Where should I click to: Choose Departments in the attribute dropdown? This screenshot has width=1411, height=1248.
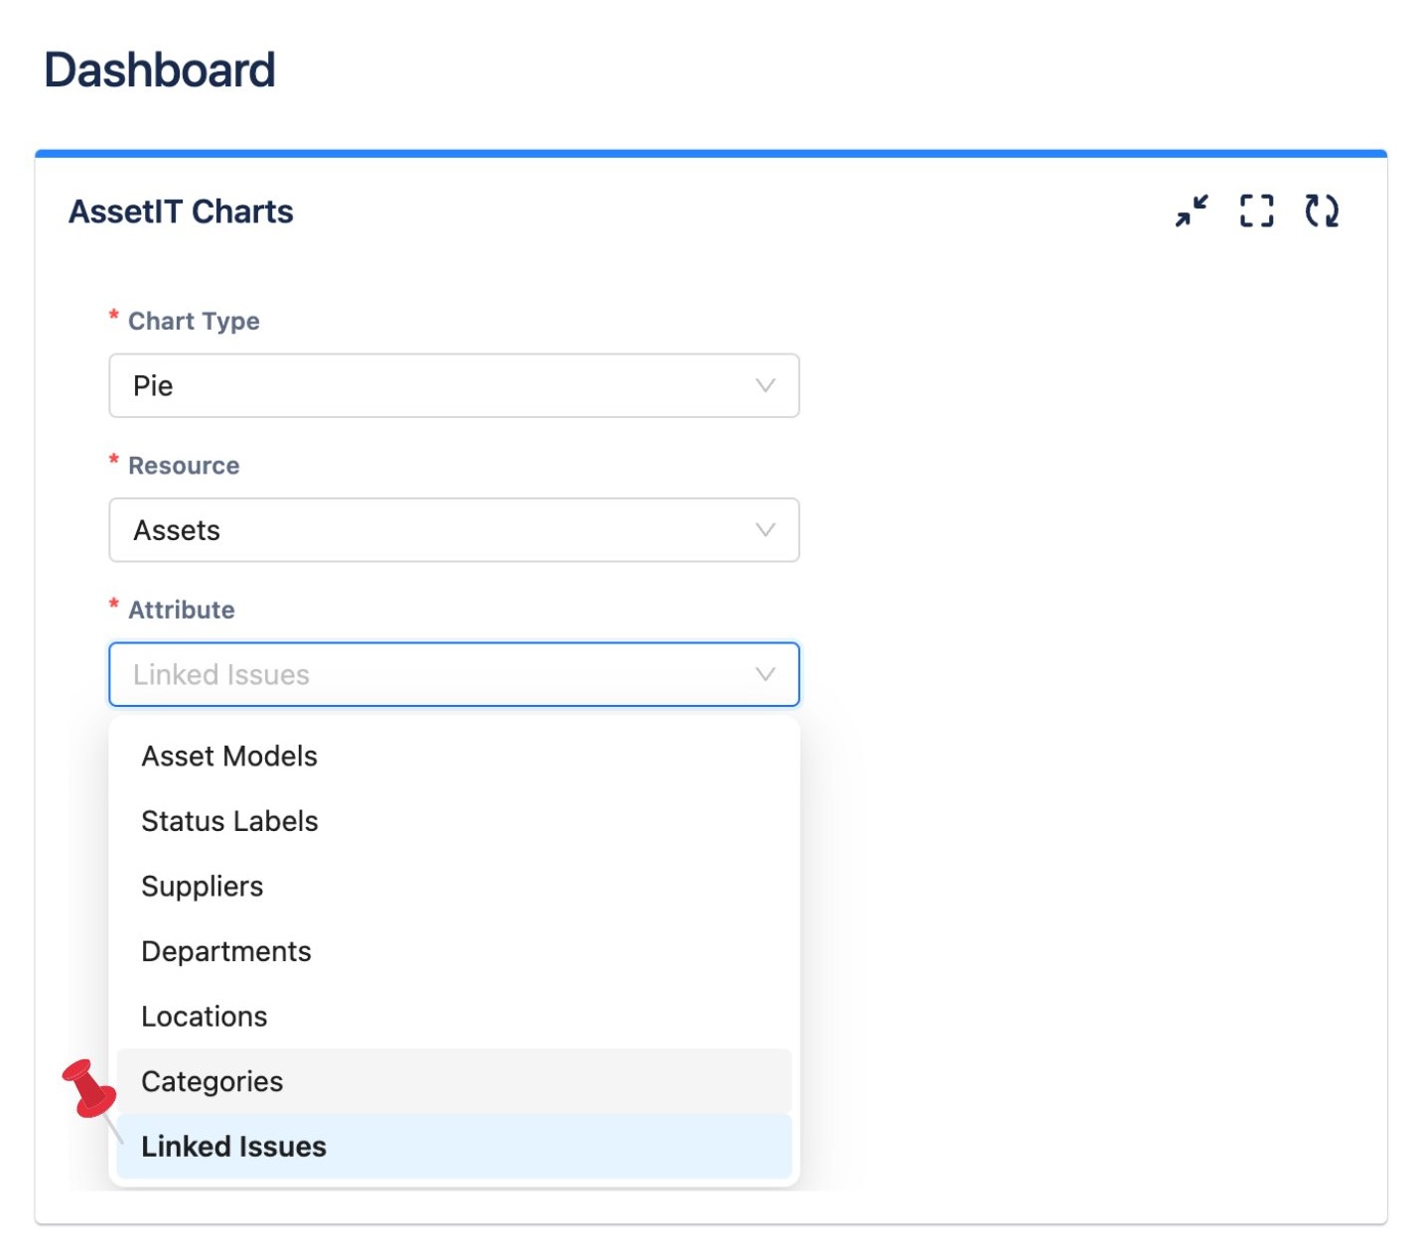point(226,951)
